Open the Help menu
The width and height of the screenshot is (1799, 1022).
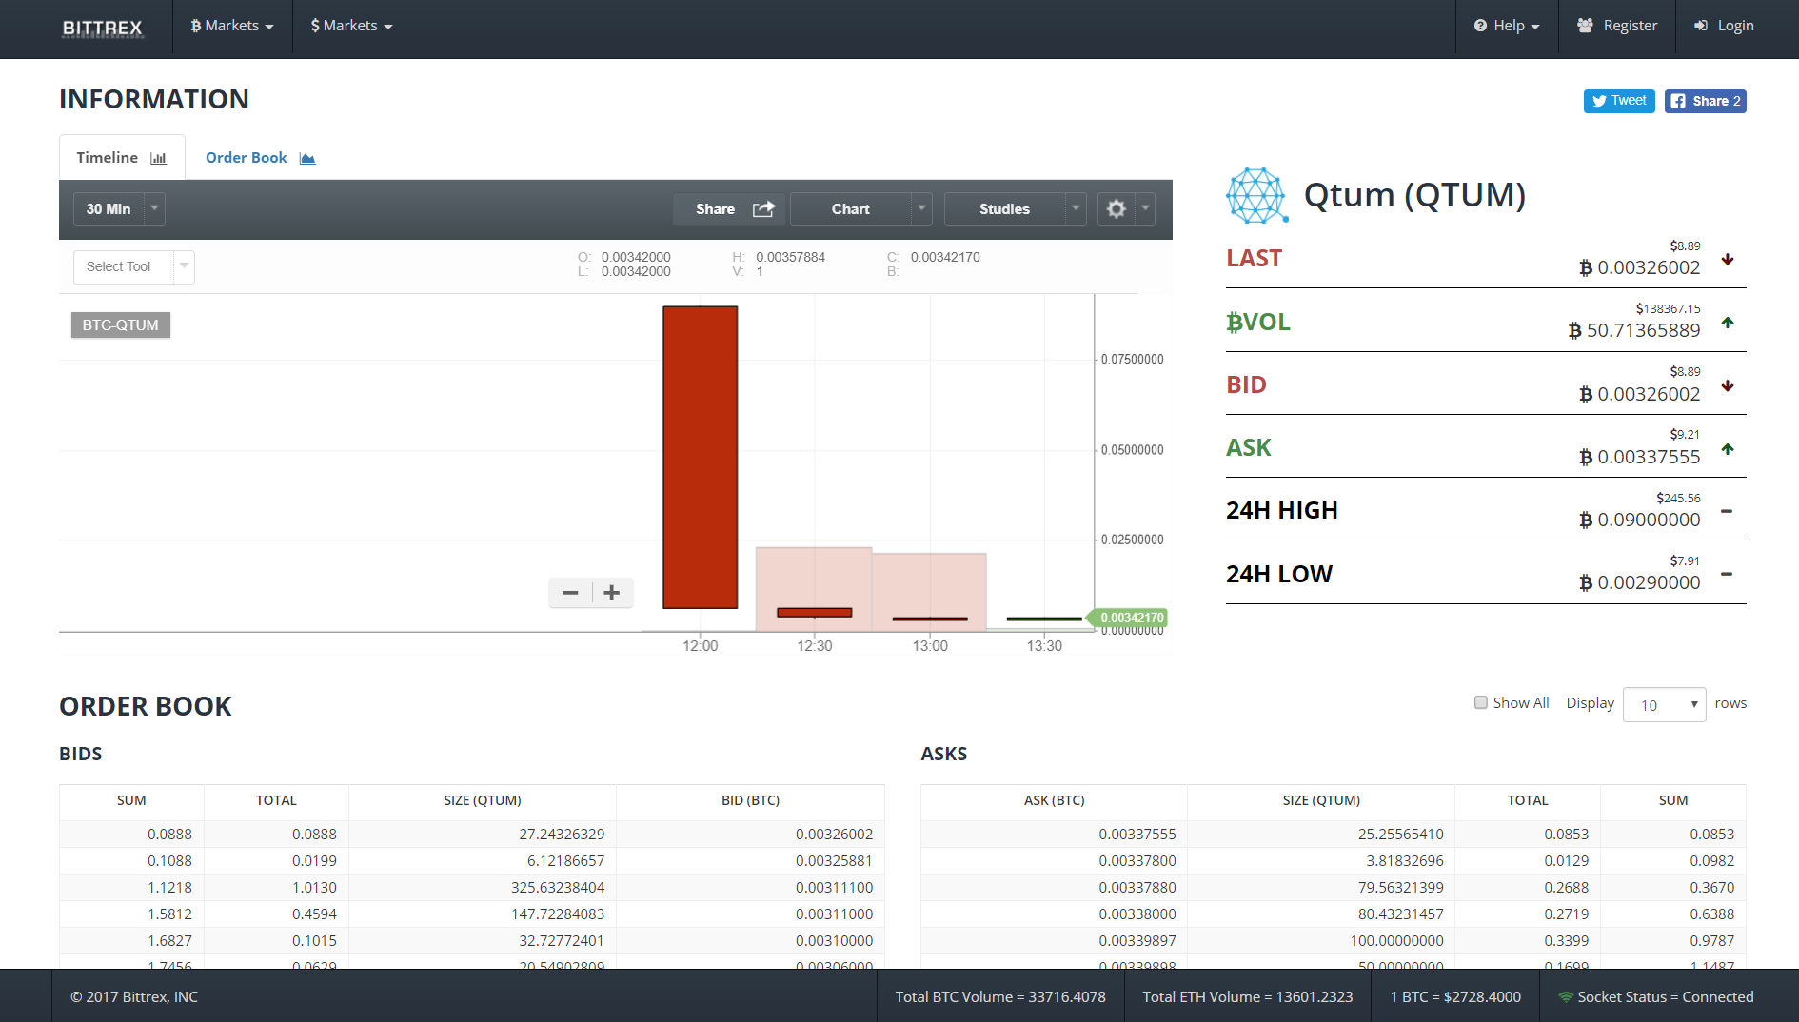click(1507, 26)
